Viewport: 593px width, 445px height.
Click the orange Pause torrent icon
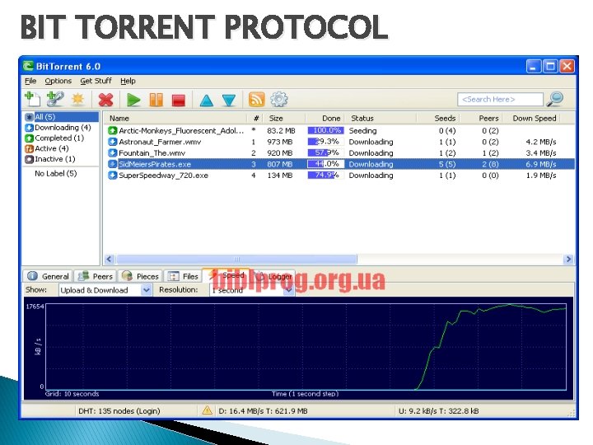pyautogui.click(x=156, y=100)
